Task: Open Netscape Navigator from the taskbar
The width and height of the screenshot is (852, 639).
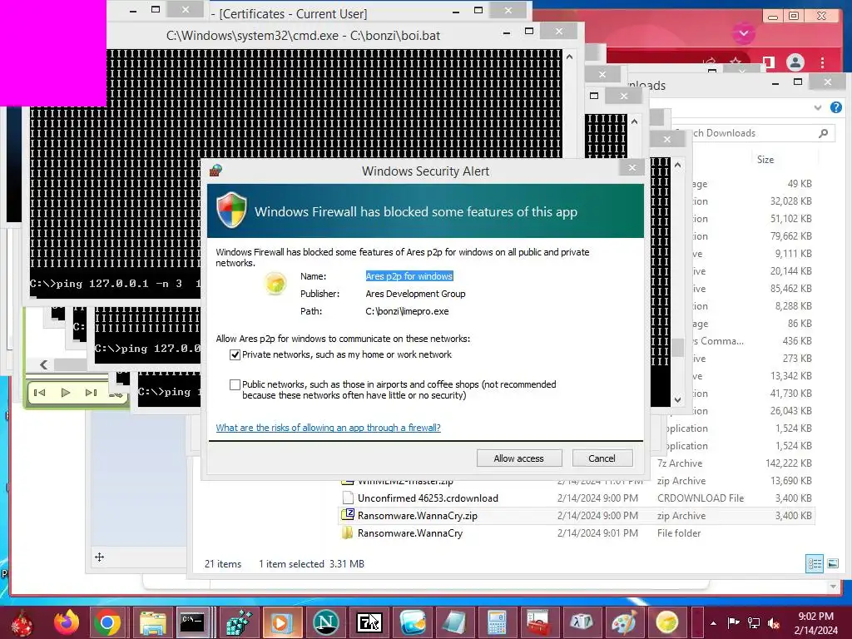Action: (x=326, y=622)
